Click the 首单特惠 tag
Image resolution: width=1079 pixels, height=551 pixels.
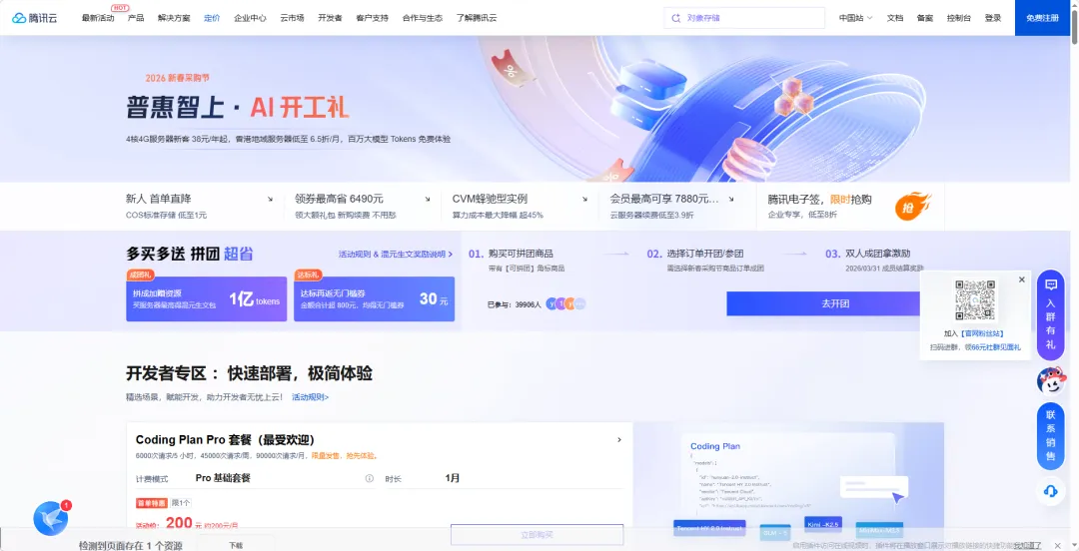(x=152, y=503)
